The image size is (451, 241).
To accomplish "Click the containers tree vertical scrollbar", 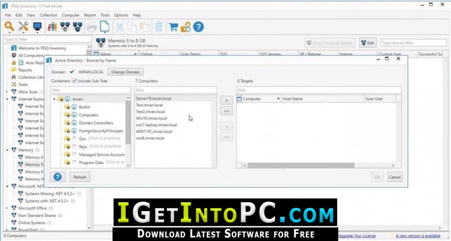I will point(128,122).
